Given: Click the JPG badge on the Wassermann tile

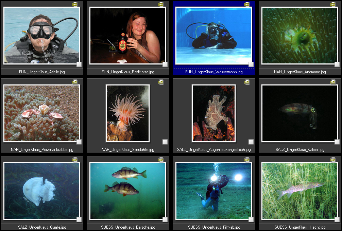Looking at the screenshot, I should point(247,4).
